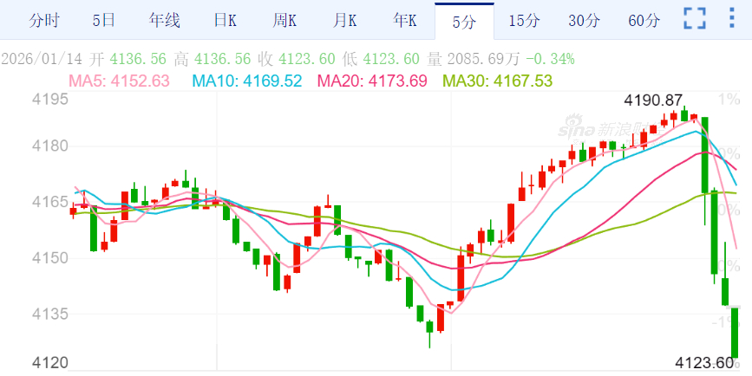Viewport: 752px width, 376px height.
Task: Open the 周K chart tab
Action: [x=284, y=21]
